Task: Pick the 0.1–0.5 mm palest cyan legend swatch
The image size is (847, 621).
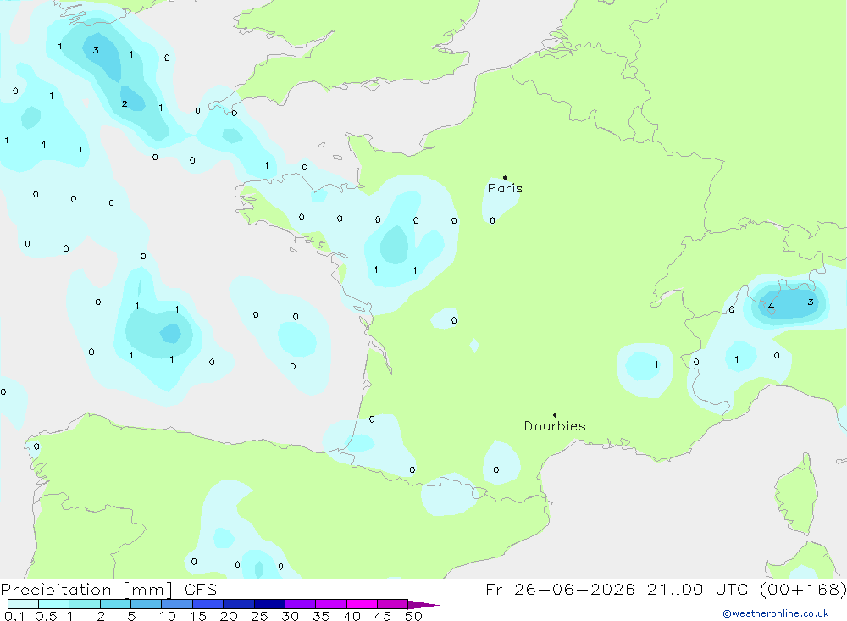Action: coord(23,604)
